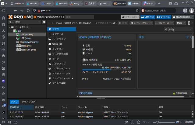Select VM 101 (docker) in tree

27,34
